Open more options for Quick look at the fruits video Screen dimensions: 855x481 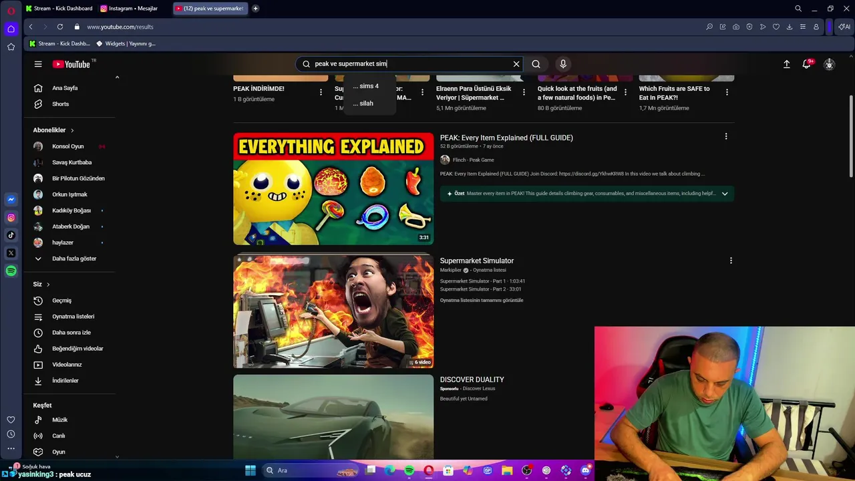coord(625,92)
